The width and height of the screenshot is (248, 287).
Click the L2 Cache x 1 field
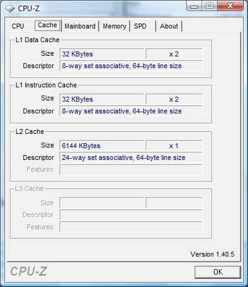174,146
